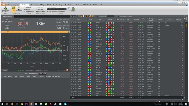189x106 pixels.
Task: Click the trophy icon in hands toolbar
Action: tap(93, 16)
